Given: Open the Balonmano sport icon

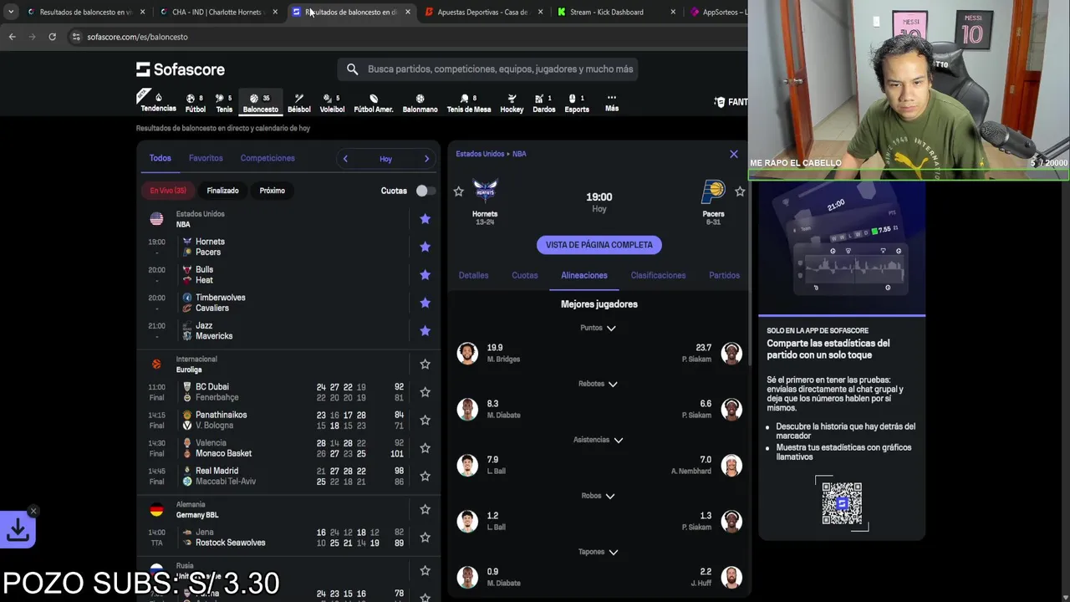Looking at the screenshot, I should click(420, 103).
